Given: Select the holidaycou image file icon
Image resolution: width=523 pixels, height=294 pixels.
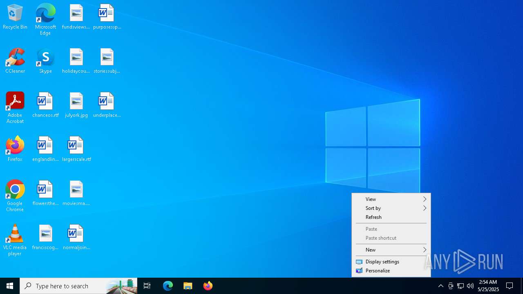Looking at the screenshot, I should (76, 61).
